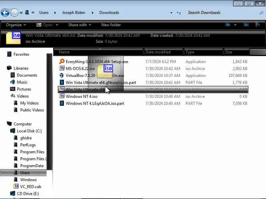This screenshot has height=199, width=266.
Task: Click the Forward navigation arrow button
Action: tap(14, 13)
